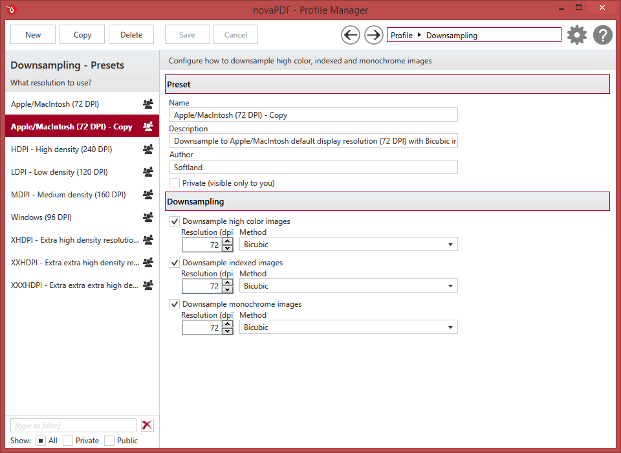Image resolution: width=621 pixels, height=453 pixels.
Task: Expand the indexed images Method dropdown
Action: (x=349, y=286)
